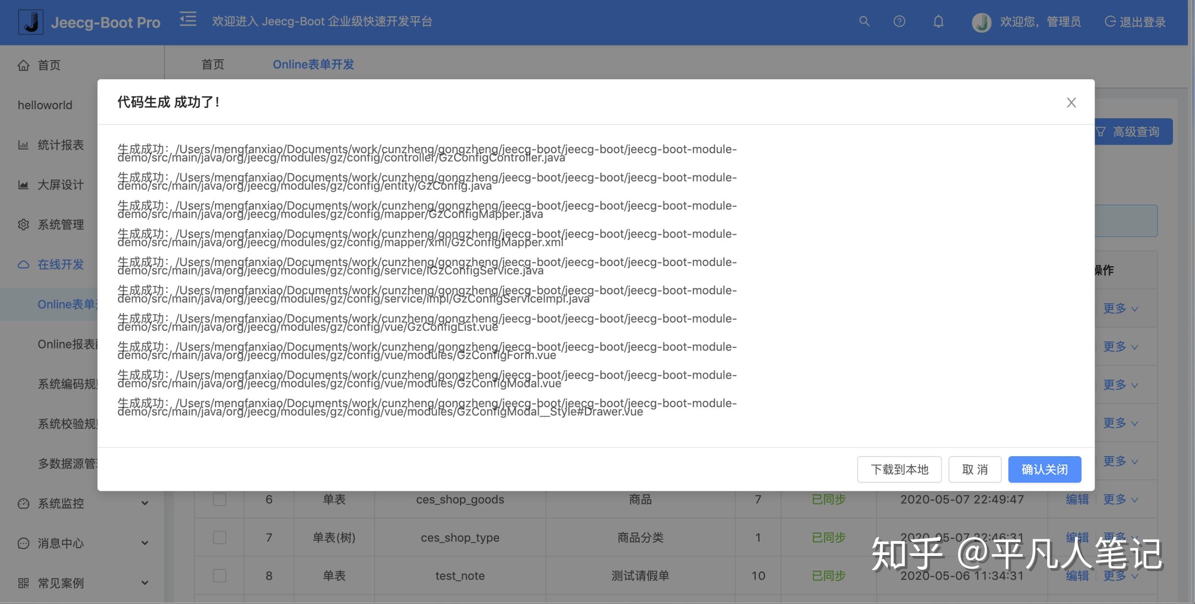Switch to the 首页 tab

[213, 64]
